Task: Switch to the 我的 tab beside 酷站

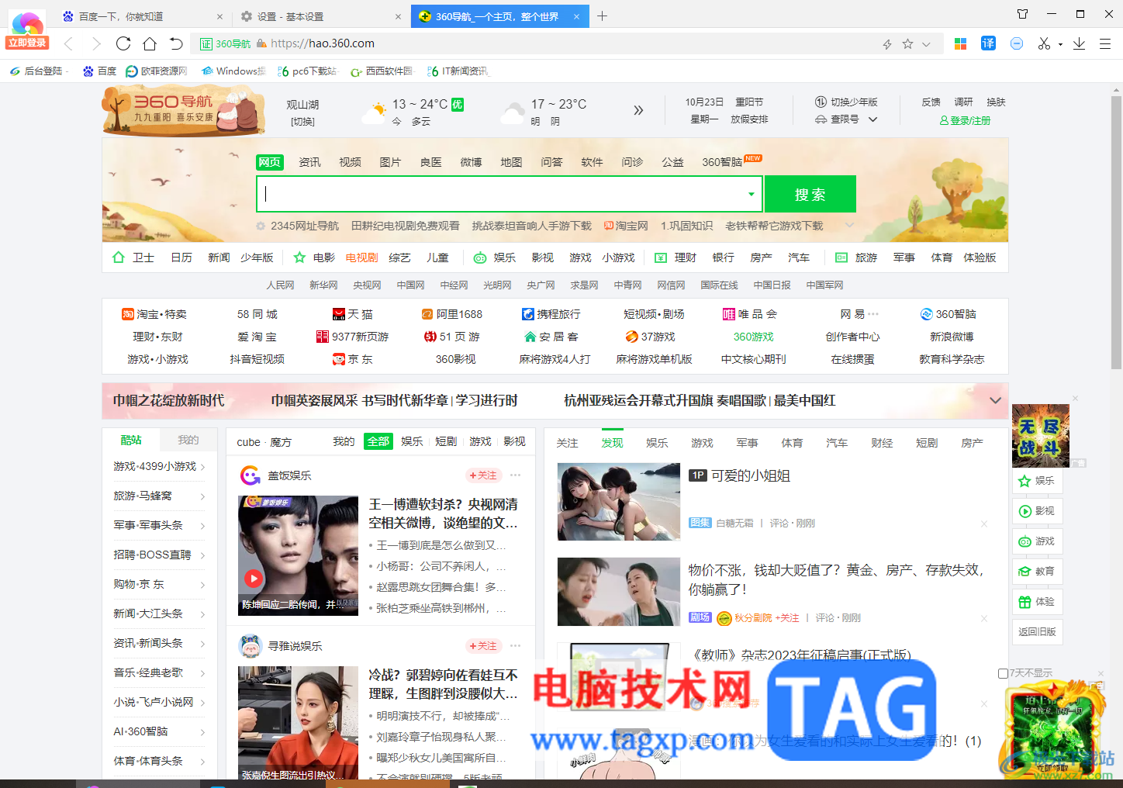Action: (188, 440)
